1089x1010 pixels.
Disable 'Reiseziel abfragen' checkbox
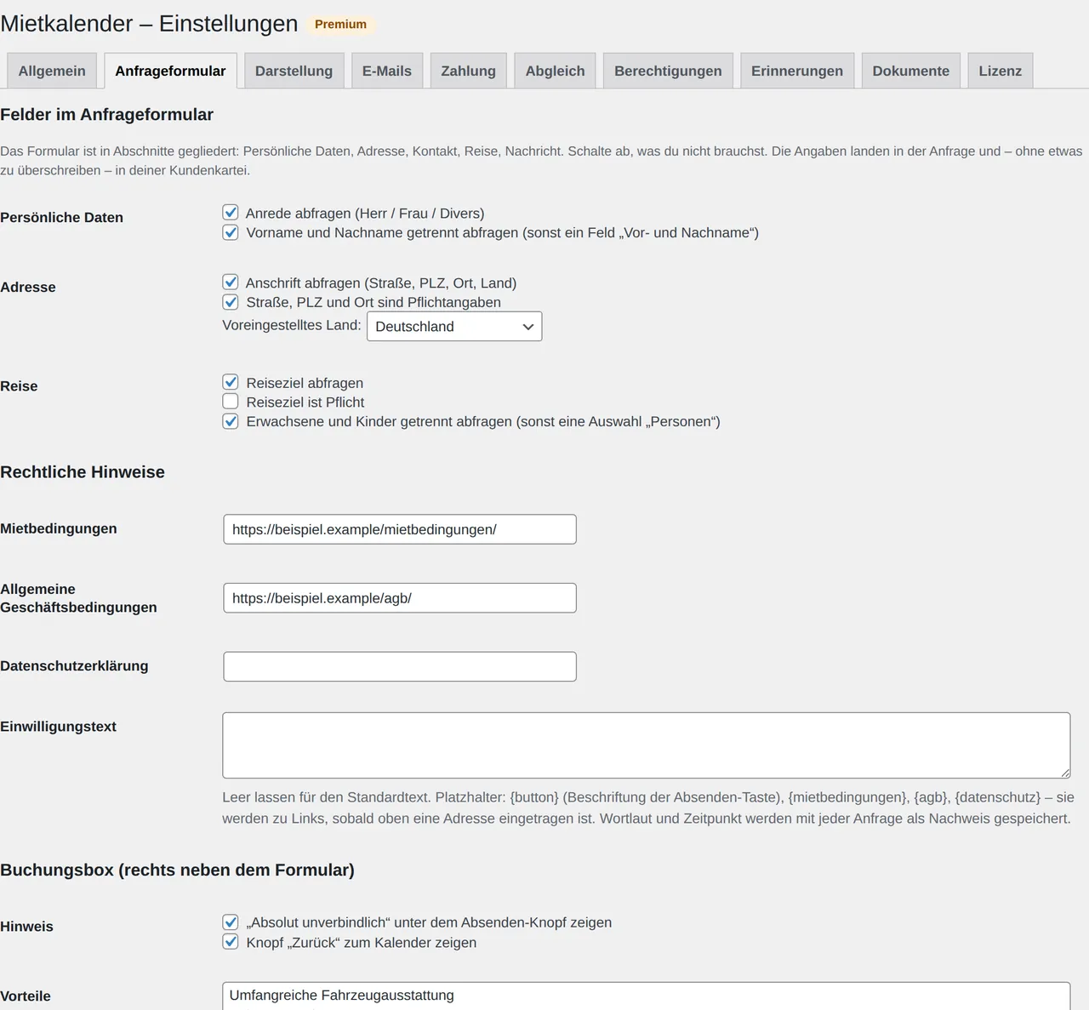click(x=231, y=383)
